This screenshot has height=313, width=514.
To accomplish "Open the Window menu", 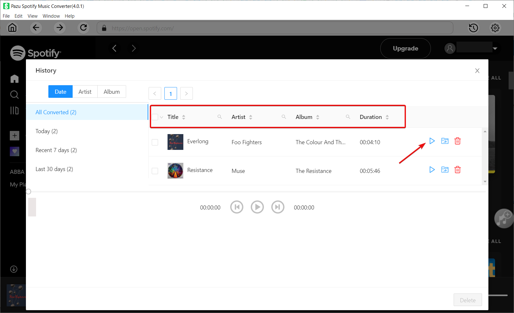I will [51, 16].
